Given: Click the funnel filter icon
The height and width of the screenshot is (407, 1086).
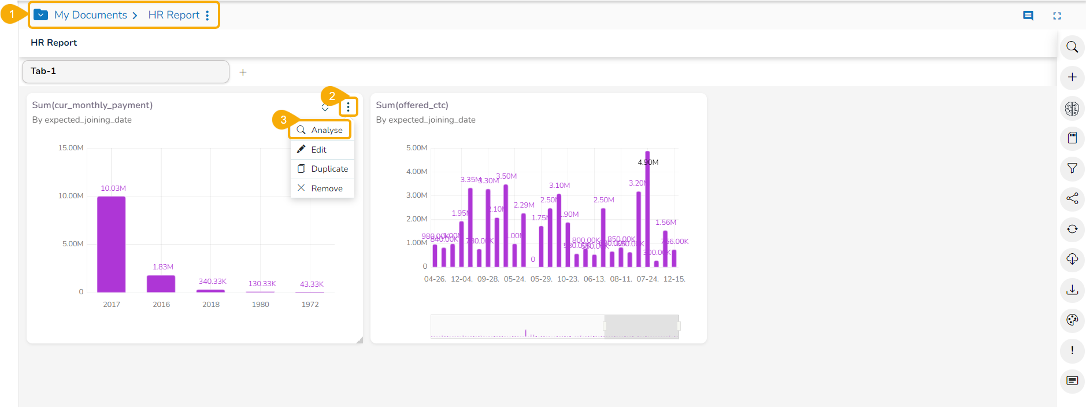Looking at the screenshot, I should coord(1072,168).
